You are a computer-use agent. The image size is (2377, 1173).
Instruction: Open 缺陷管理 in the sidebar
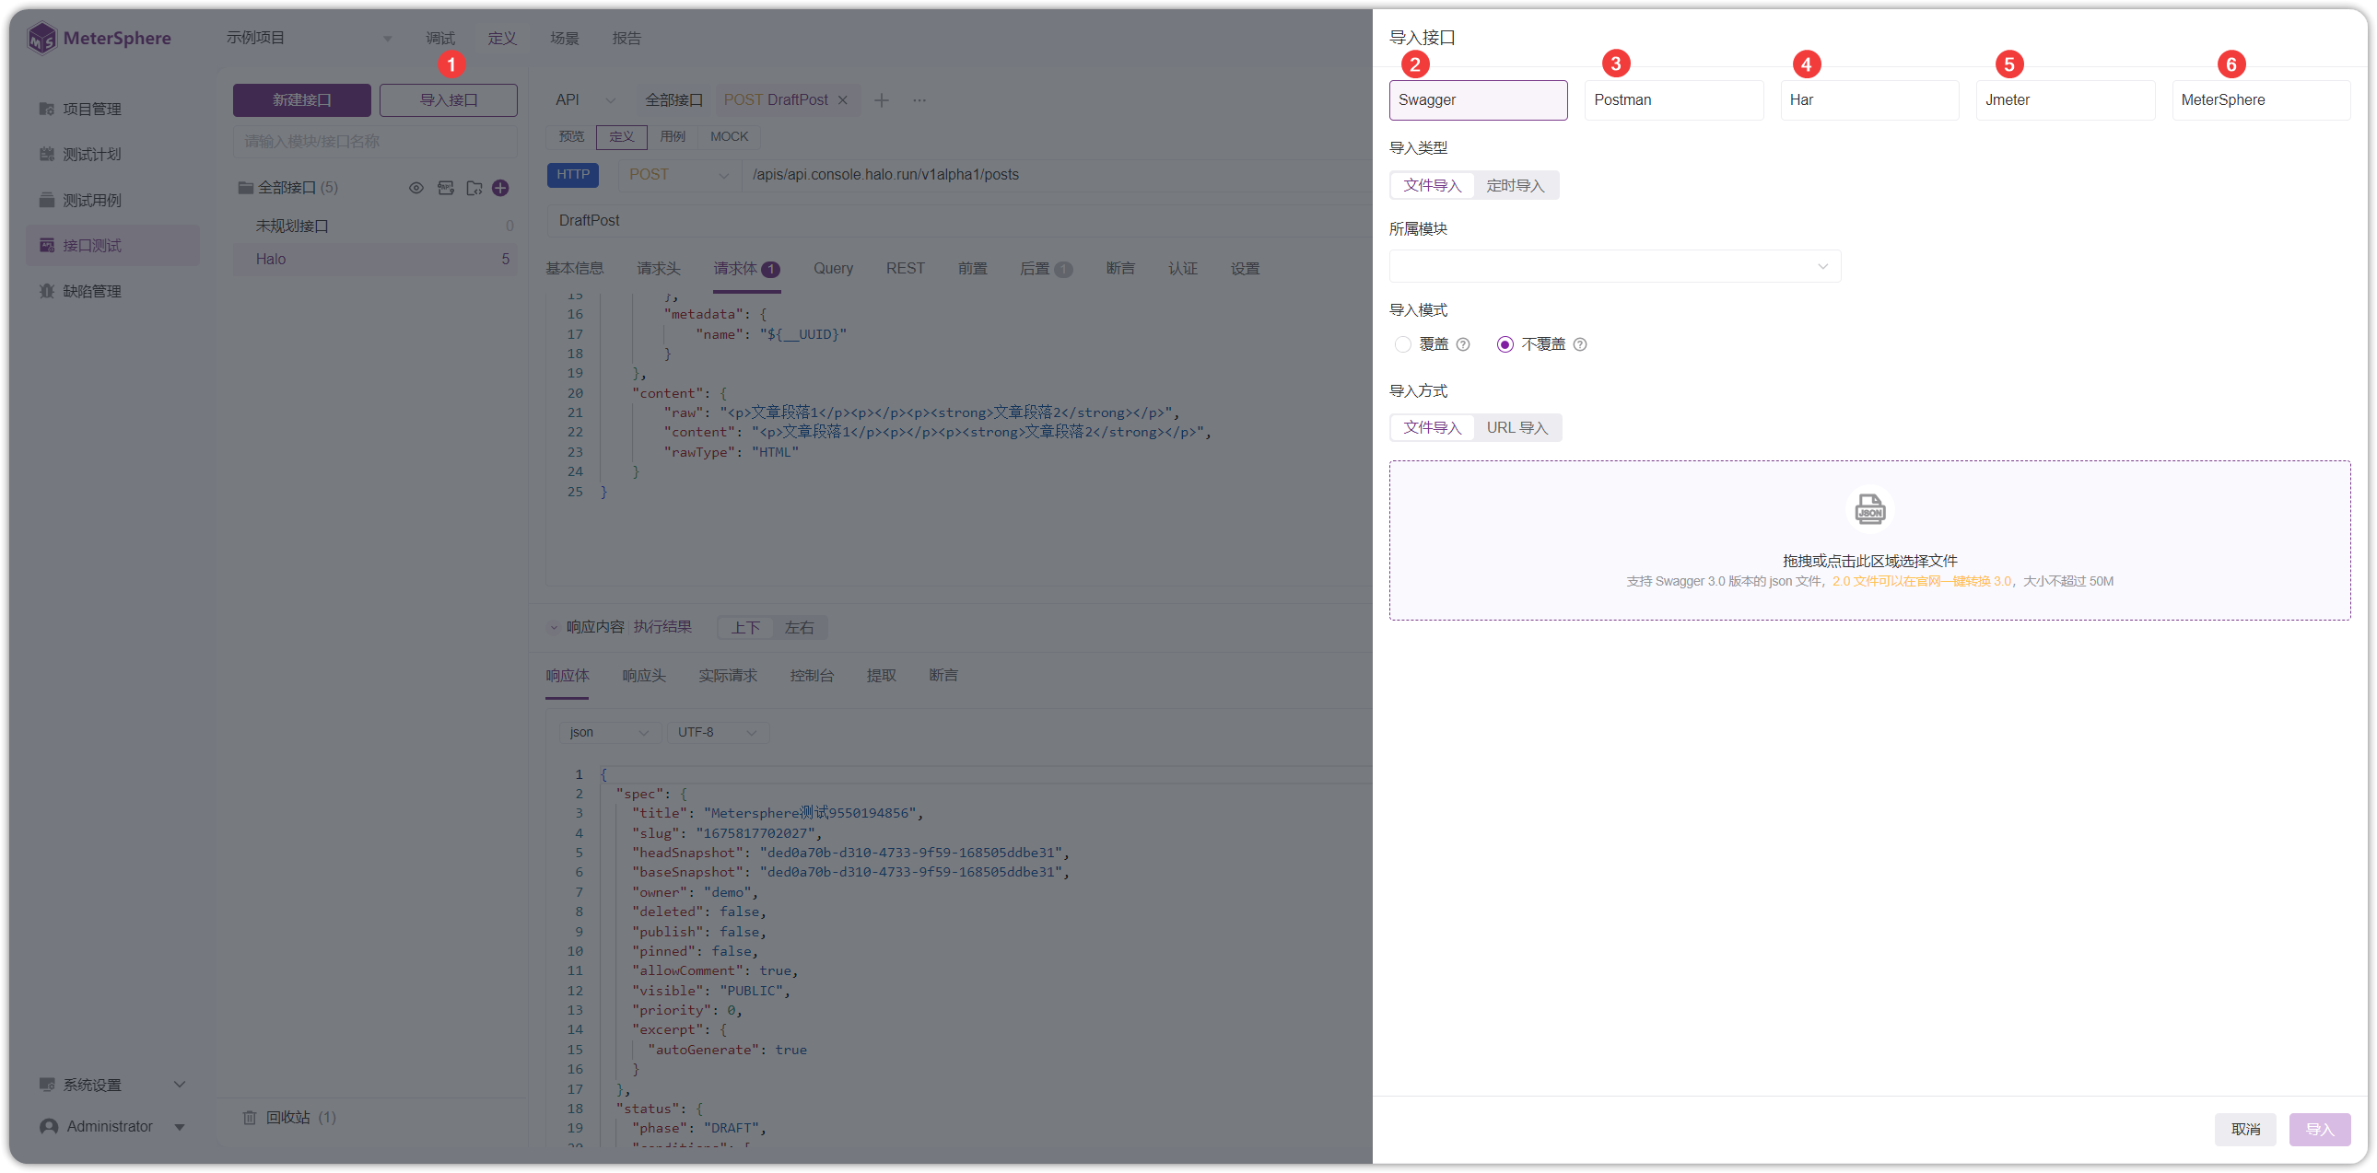tap(112, 291)
